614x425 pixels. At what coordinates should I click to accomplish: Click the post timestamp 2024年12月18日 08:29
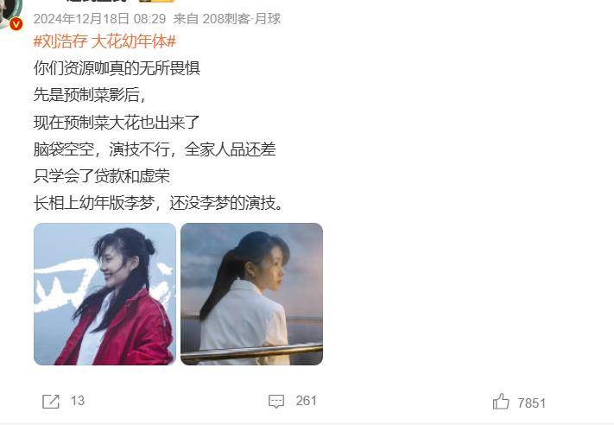99,18
